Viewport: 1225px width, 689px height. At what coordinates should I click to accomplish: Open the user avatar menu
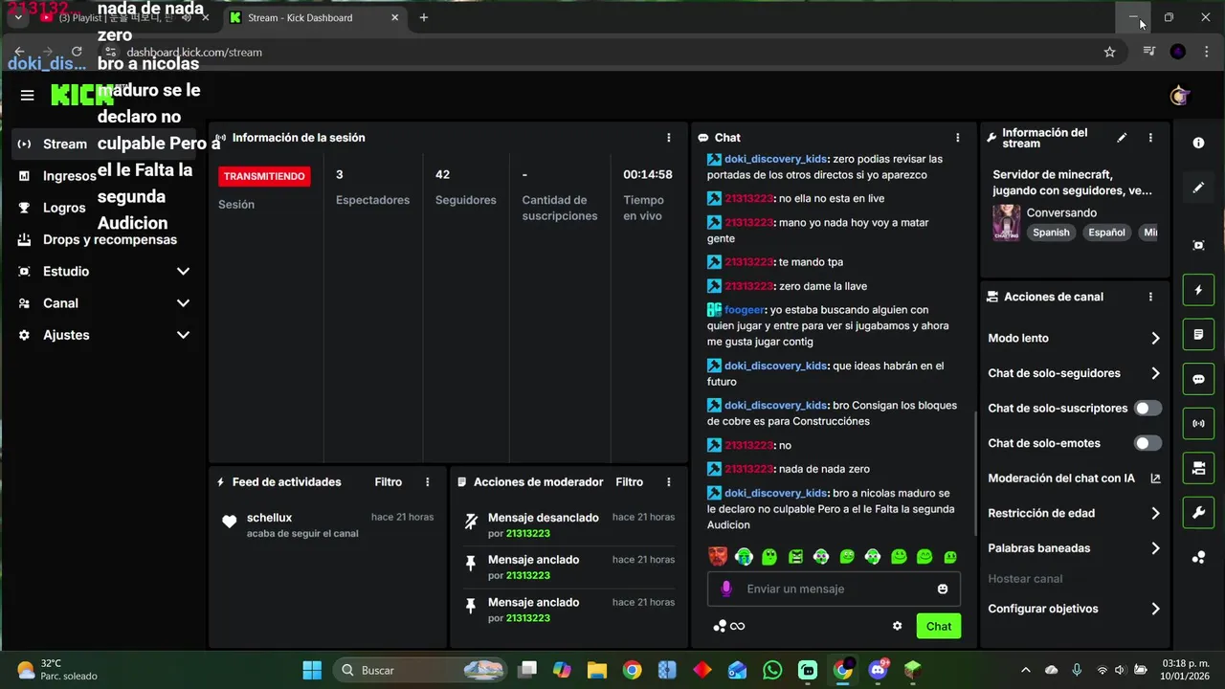[x=1179, y=95]
